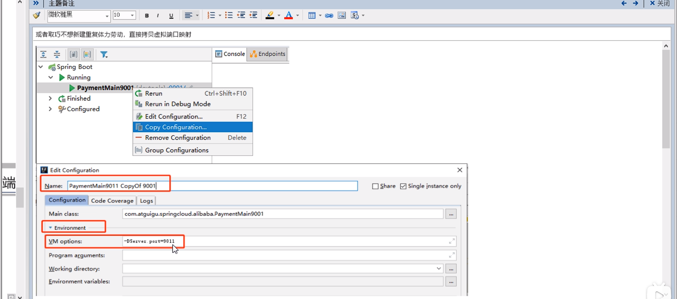Insert a numbered list

pyautogui.click(x=211, y=15)
